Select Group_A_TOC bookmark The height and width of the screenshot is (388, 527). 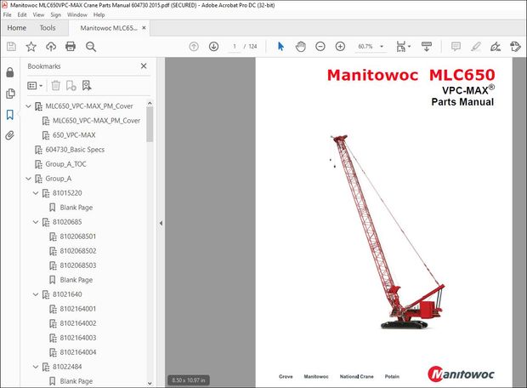coord(65,164)
